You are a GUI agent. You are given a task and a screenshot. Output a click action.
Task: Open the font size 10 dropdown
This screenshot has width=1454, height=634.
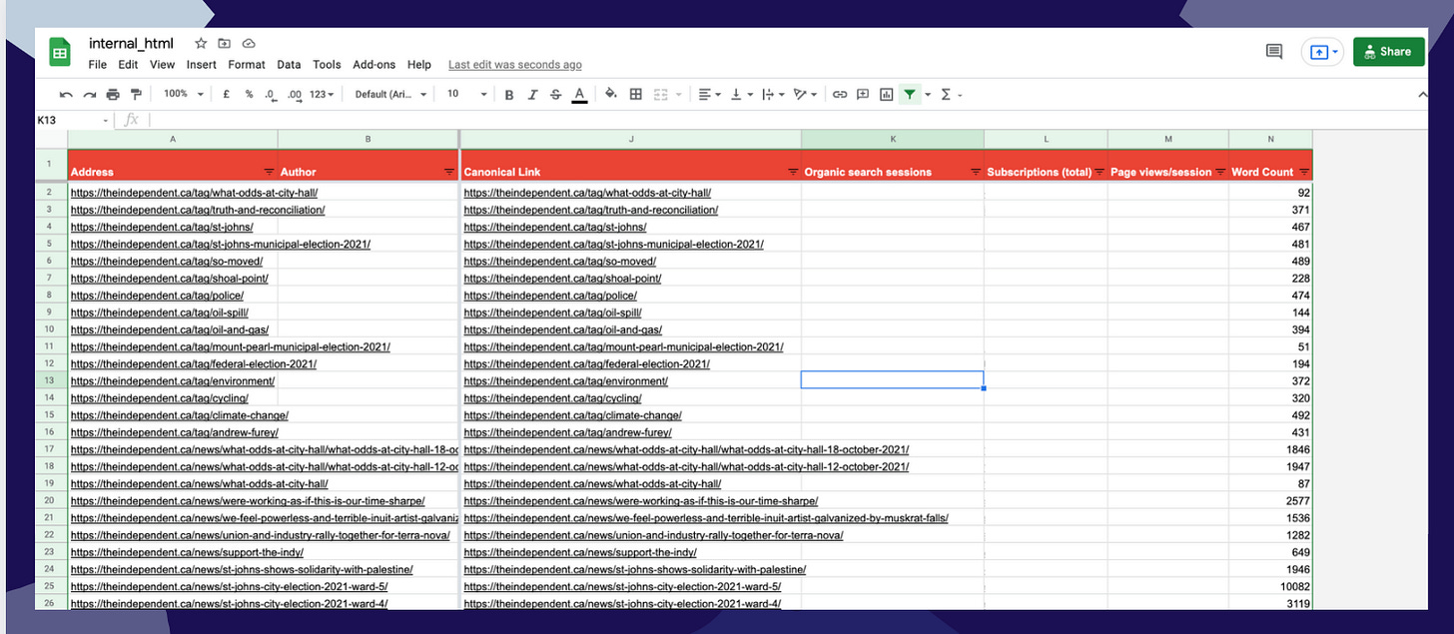[466, 94]
